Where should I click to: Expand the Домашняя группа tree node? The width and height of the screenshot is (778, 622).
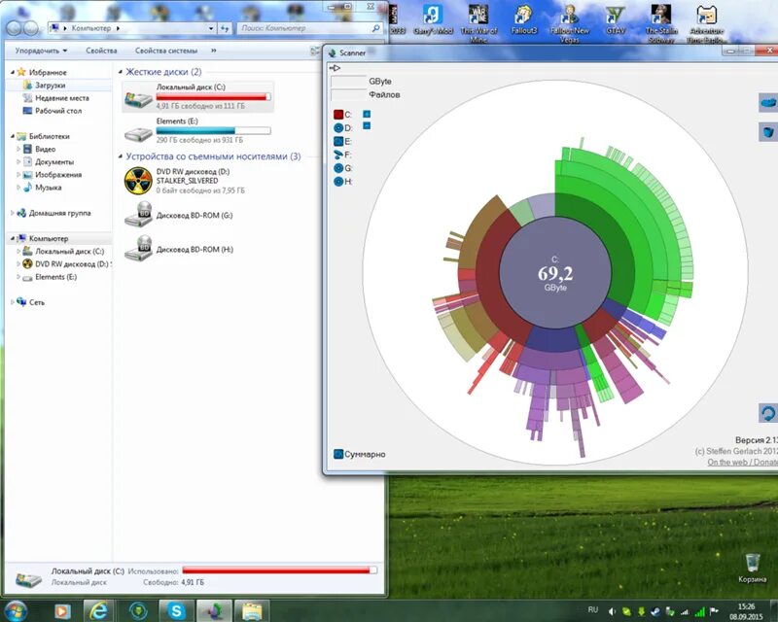(13, 213)
